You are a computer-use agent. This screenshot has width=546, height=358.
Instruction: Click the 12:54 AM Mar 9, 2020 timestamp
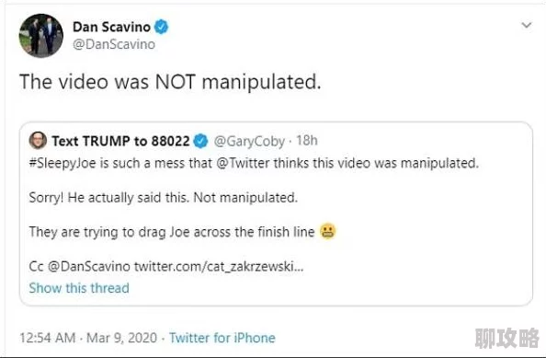click(88, 338)
